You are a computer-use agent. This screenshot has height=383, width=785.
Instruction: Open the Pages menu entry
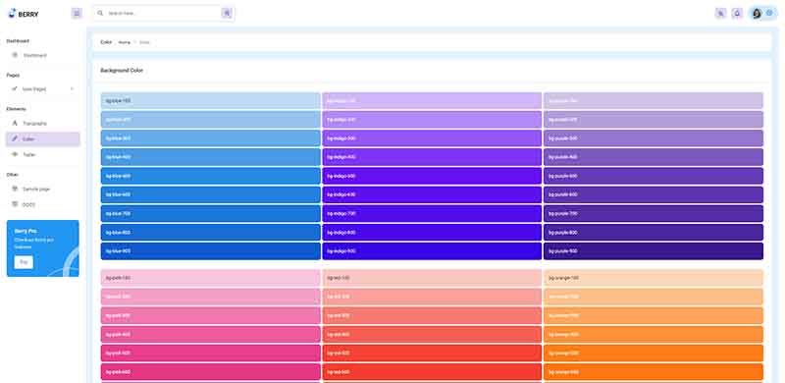coord(43,88)
